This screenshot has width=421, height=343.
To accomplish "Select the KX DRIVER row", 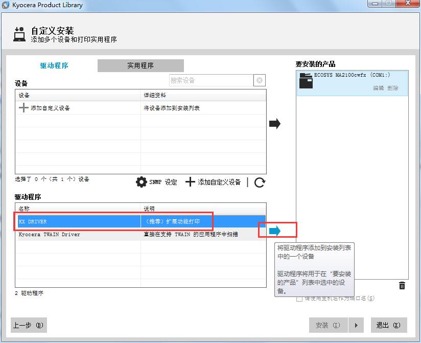I will tap(142, 221).
